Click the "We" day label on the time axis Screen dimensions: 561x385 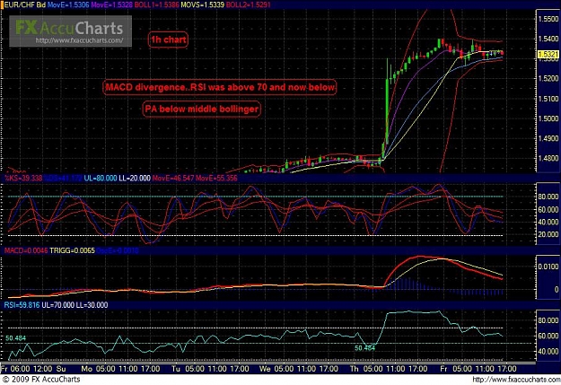265,369
